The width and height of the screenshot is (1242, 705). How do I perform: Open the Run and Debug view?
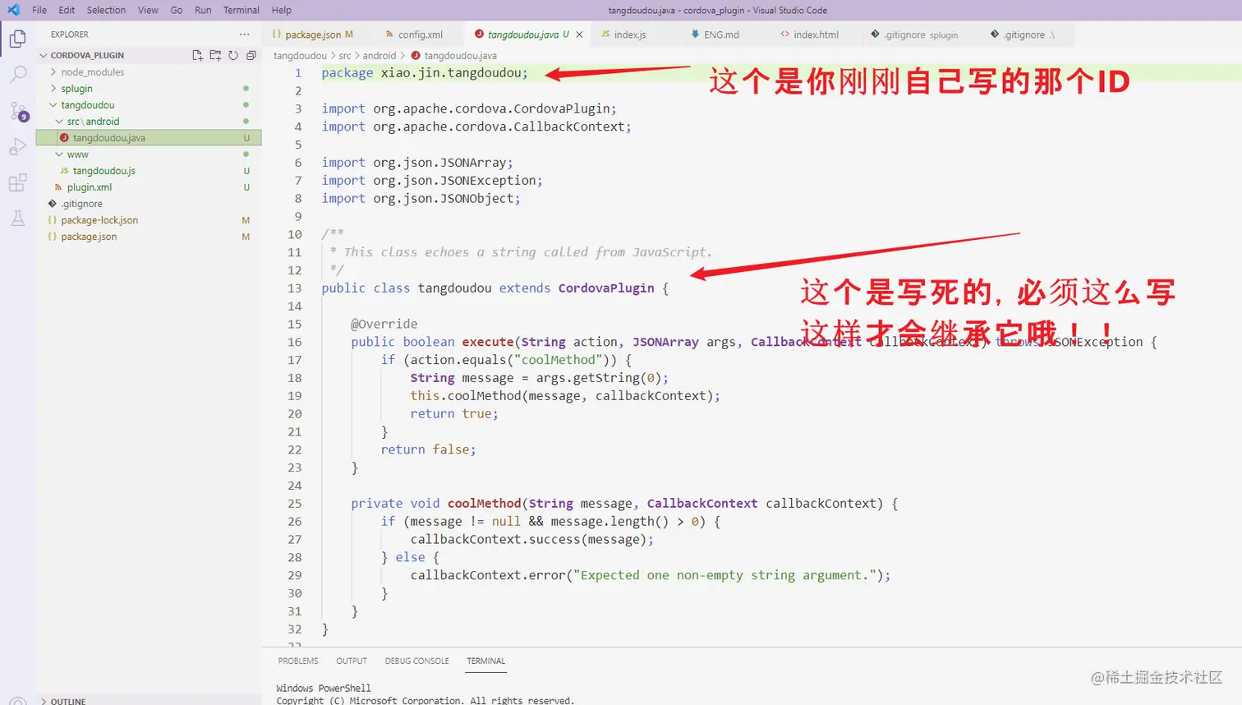(x=17, y=147)
